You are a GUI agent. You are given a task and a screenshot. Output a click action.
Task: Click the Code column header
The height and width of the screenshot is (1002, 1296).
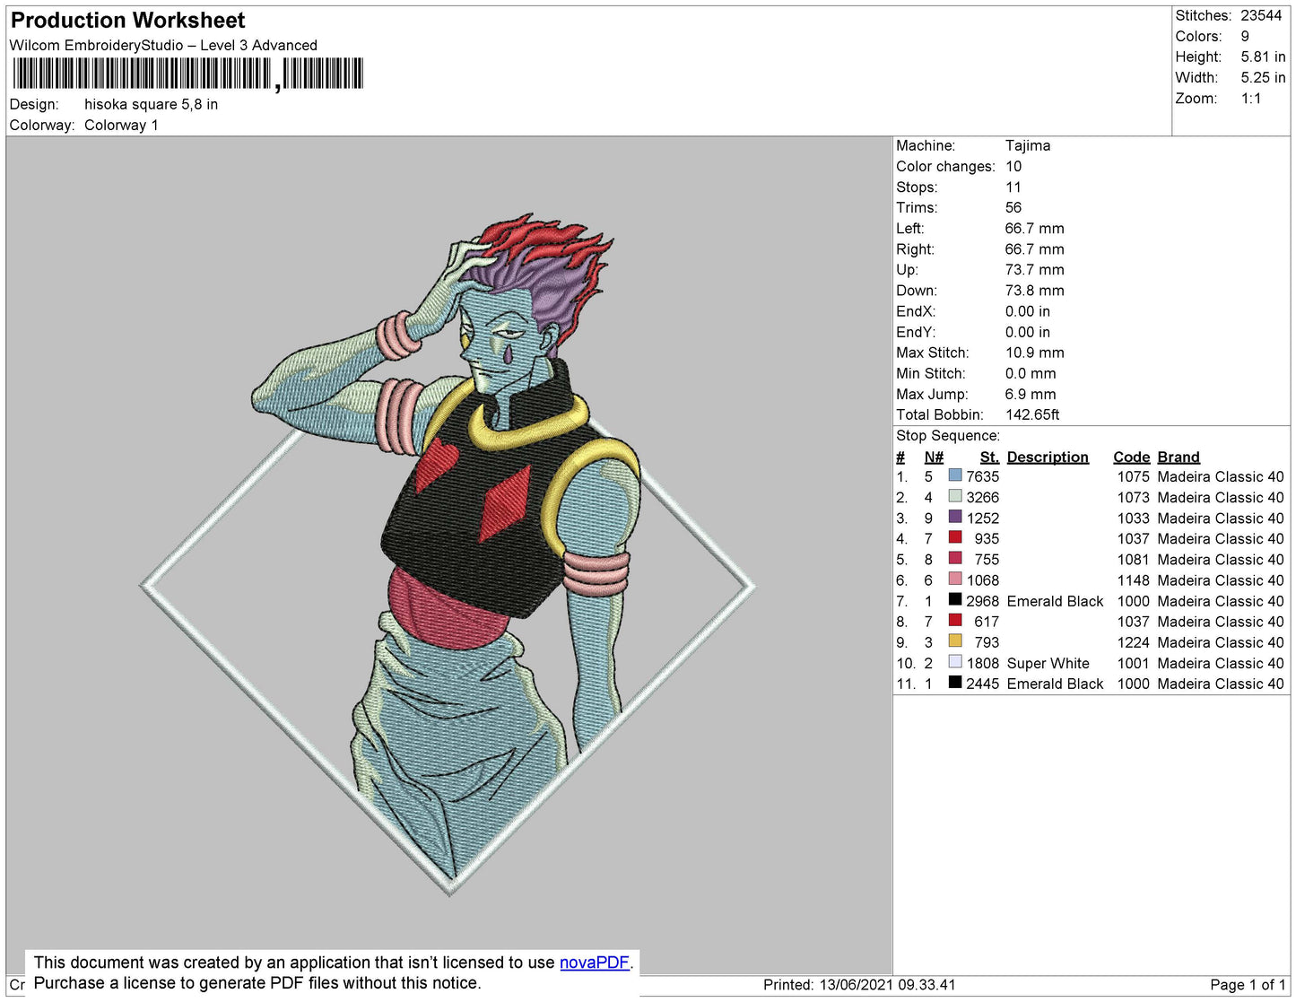click(1132, 457)
